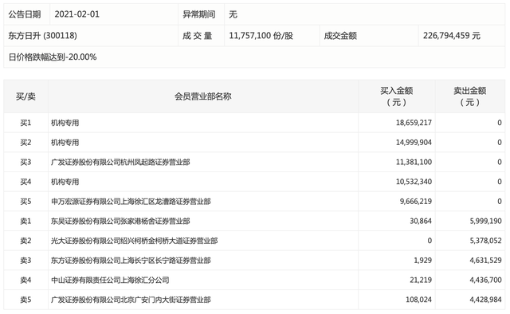
Task: Open 东方证券上海长宁区长宁路 entry
Action: tap(131, 261)
